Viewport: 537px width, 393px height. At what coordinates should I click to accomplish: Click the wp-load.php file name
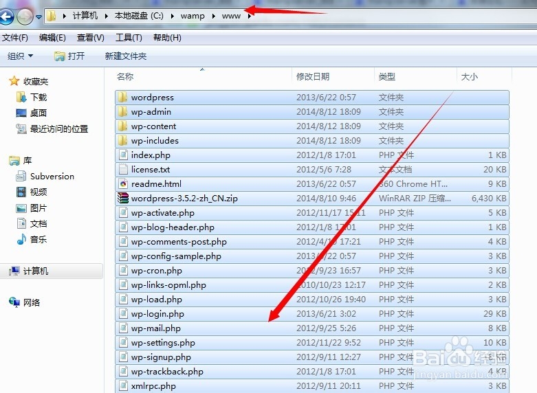[x=157, y=300]
